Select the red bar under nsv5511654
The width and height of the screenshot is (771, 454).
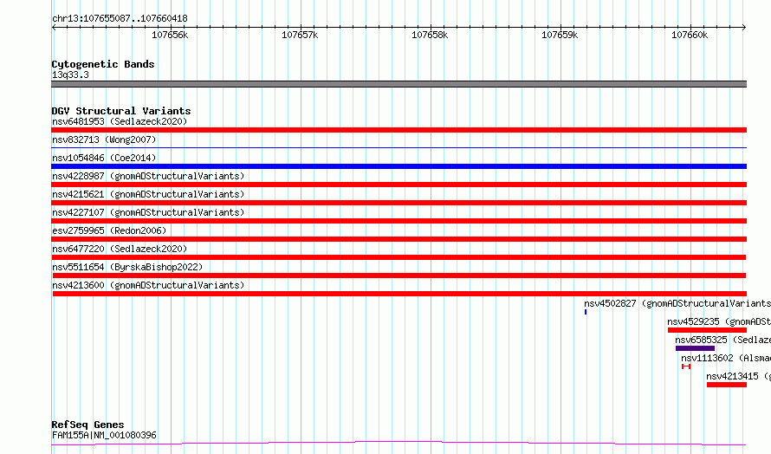coord(398,276)
